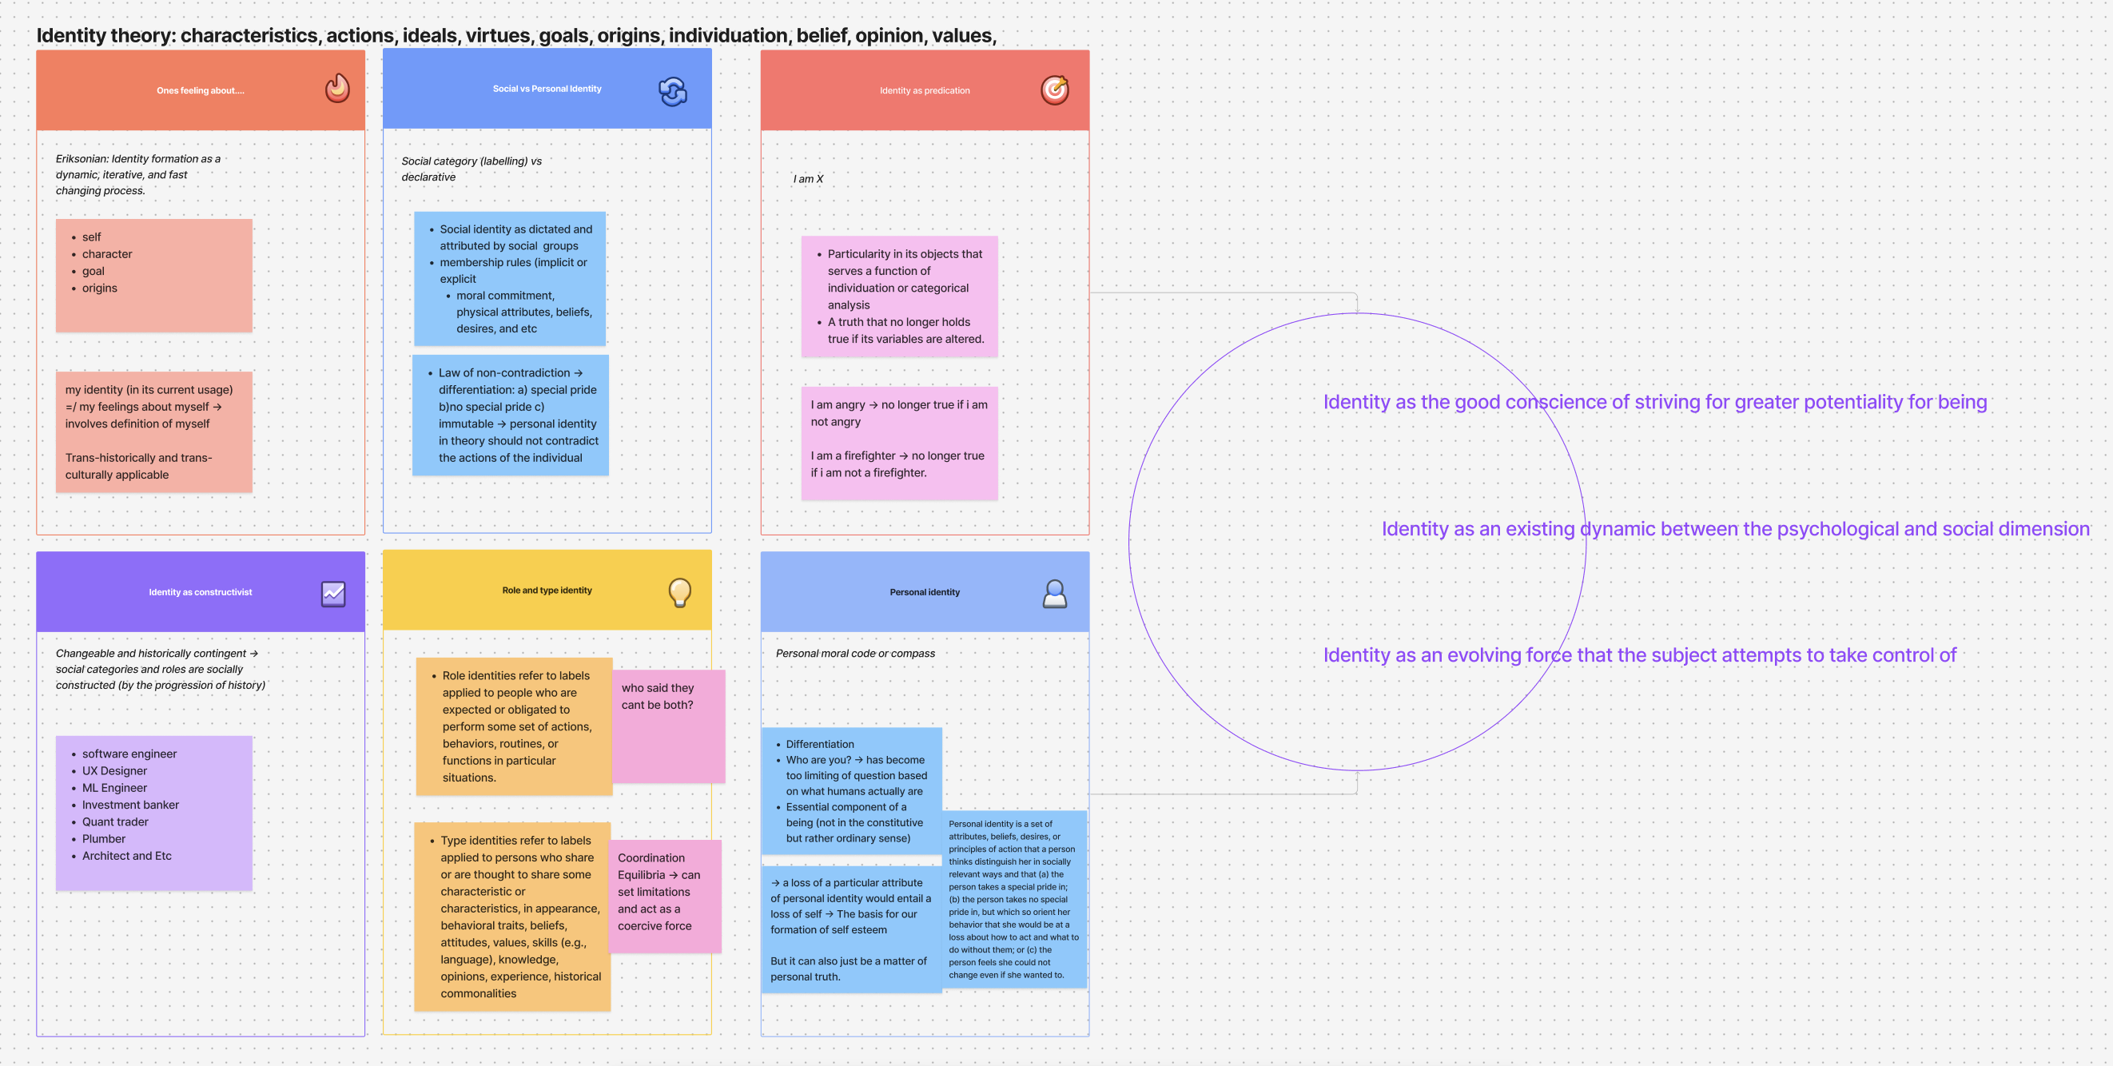Click the lightbulb icon on Role card

(x=679, y=591)
